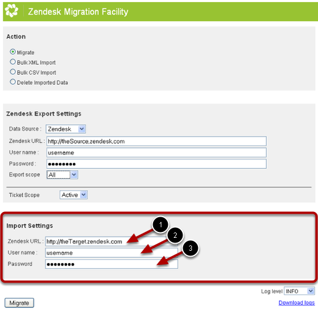Open the Log level dropdown
This screenshot has height=312, width=318.
pyautogui.click(x=299, y=291)
